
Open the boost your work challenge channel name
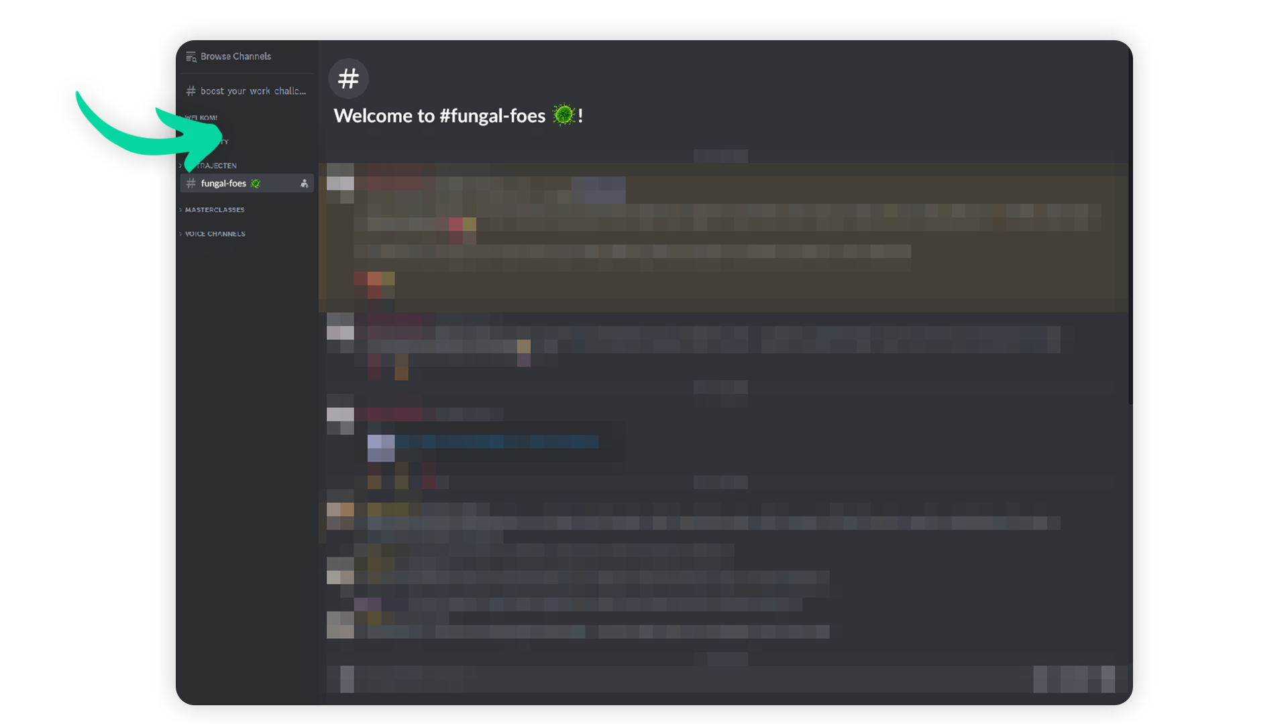pyautogui.click(x=253, y=91)
